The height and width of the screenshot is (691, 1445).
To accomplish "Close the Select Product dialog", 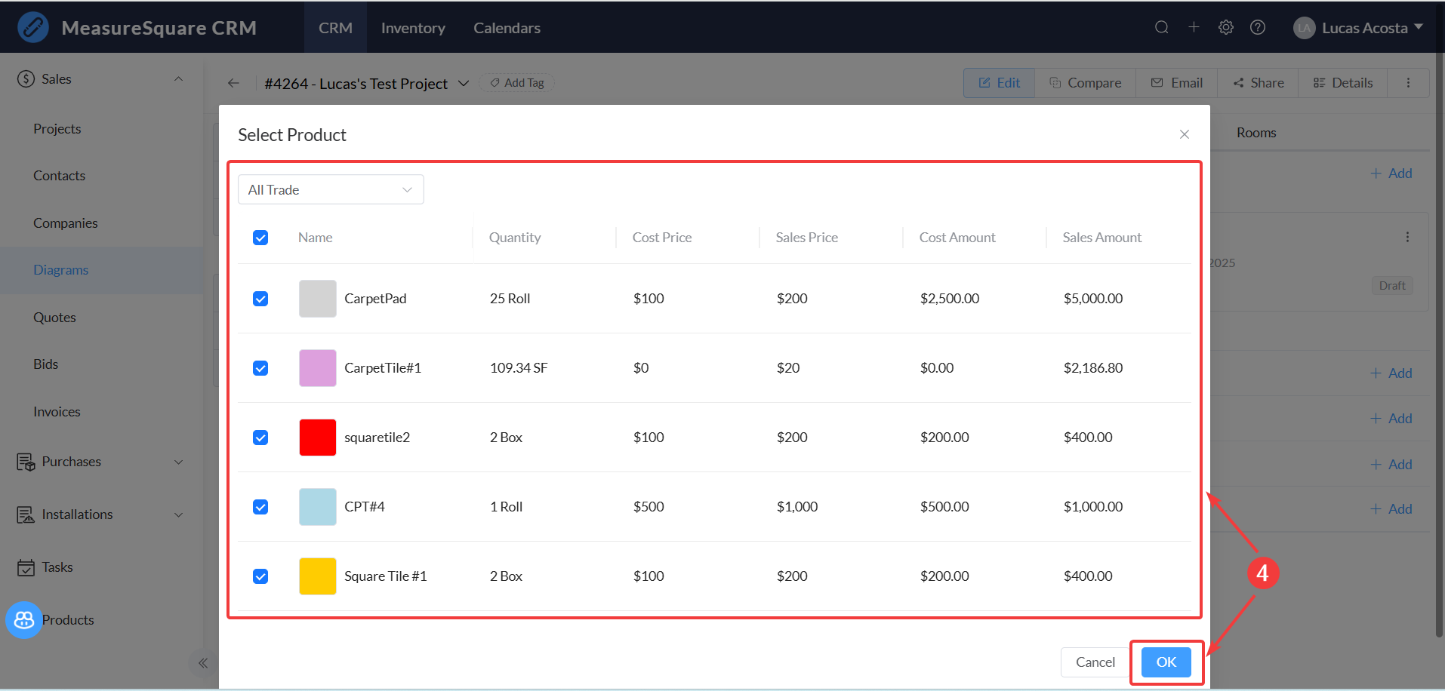I will coord(1185,134).
